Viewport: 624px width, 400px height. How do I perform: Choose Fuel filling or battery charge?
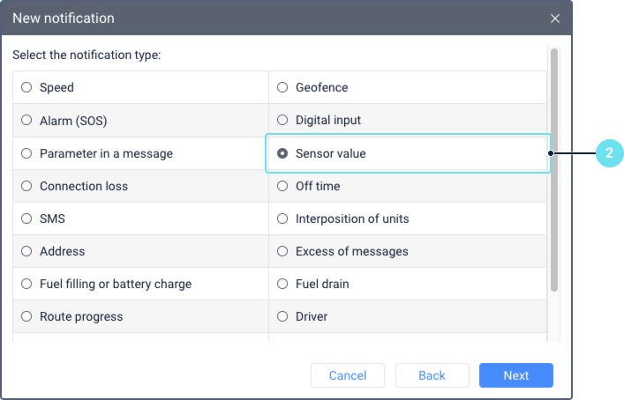pyautogui.click(x=26, y=284)
